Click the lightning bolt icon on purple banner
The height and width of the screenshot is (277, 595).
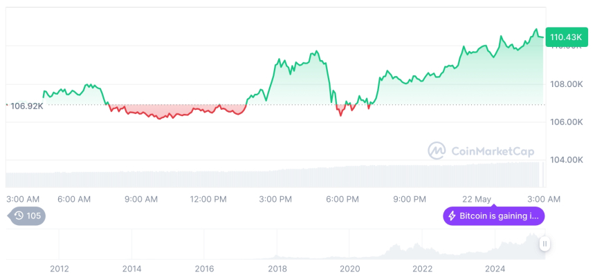452,216
